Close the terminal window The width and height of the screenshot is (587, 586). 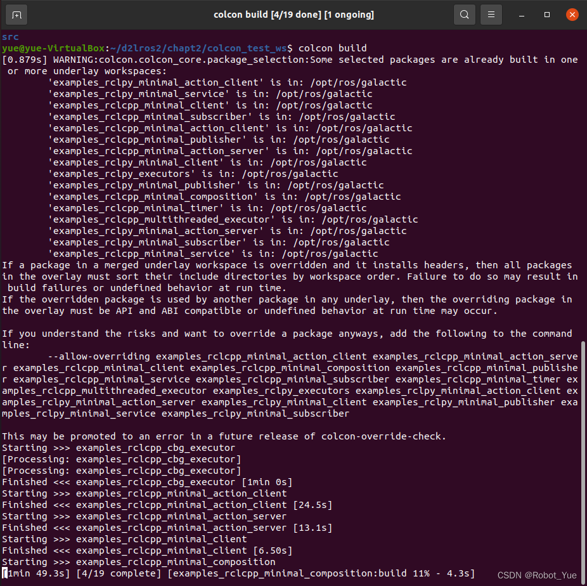pyautogui.click(x=572, y=14)
